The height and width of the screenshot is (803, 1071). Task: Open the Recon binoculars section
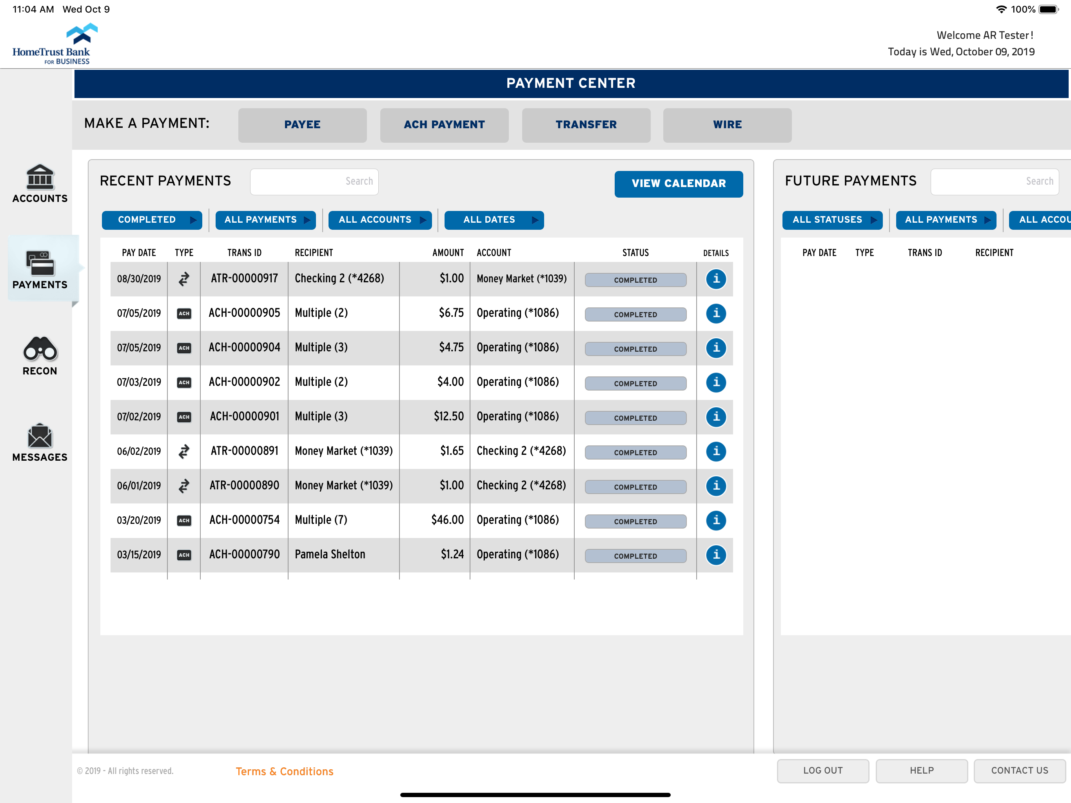pyautogui.click(x=40, y=356)
